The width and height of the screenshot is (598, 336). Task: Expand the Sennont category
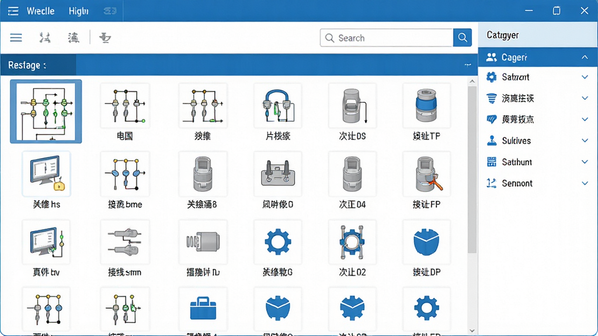coord(584,183)
